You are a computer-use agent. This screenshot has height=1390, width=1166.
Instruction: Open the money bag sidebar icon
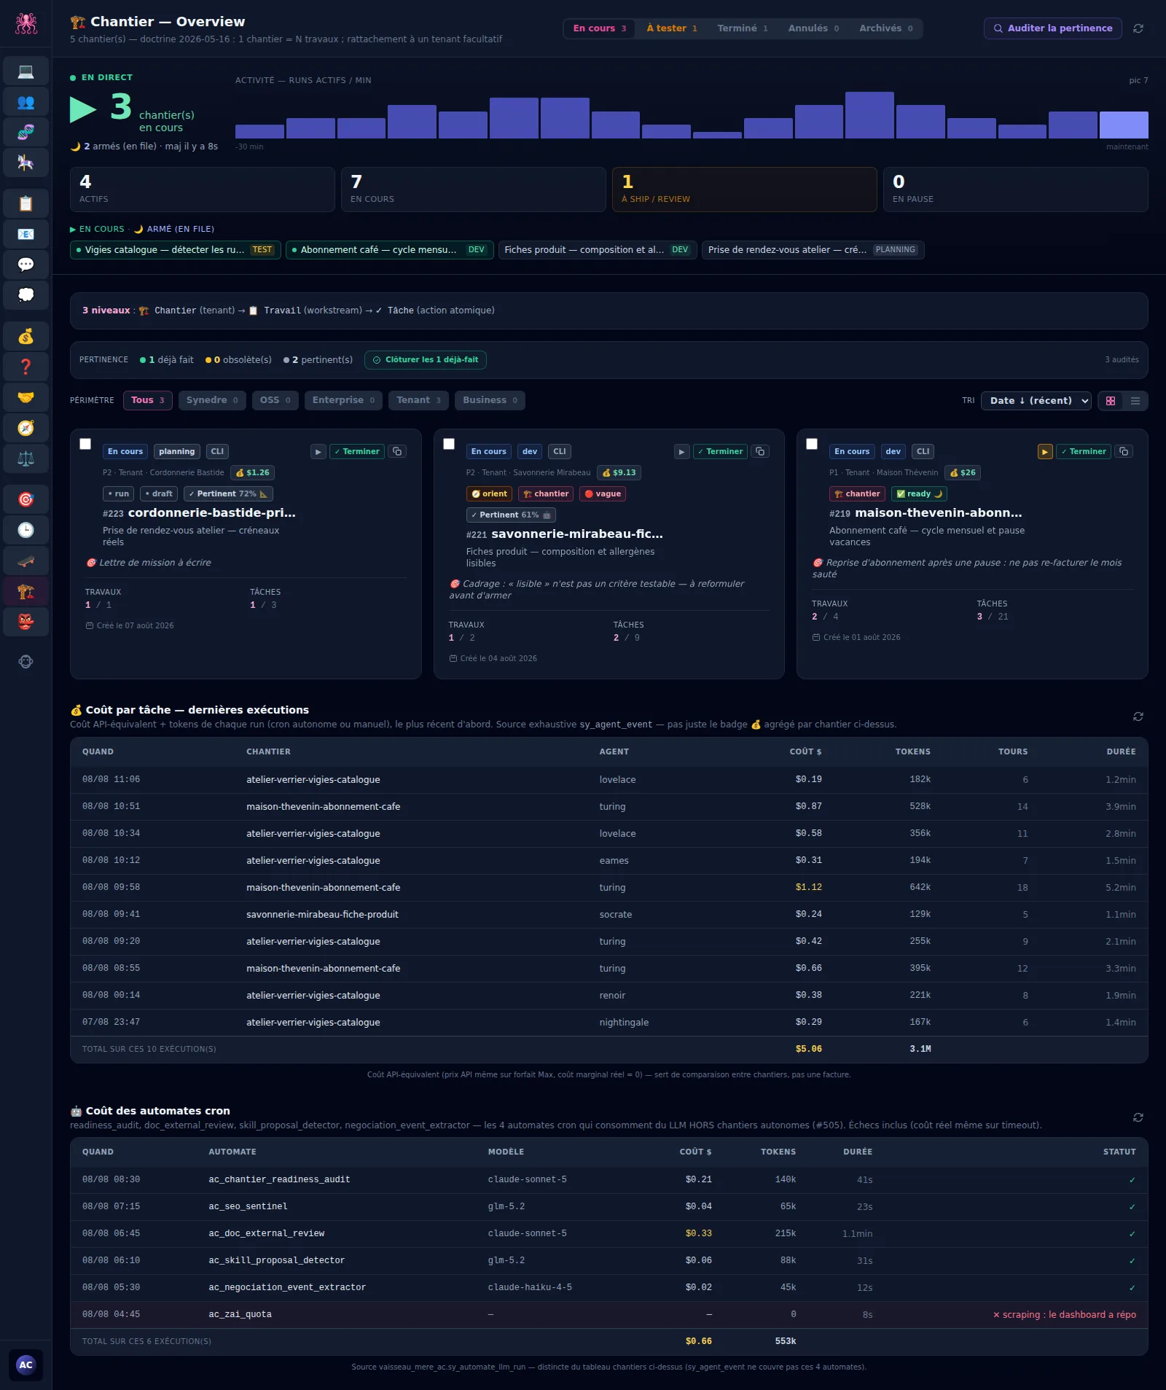(x=26, y=336)
